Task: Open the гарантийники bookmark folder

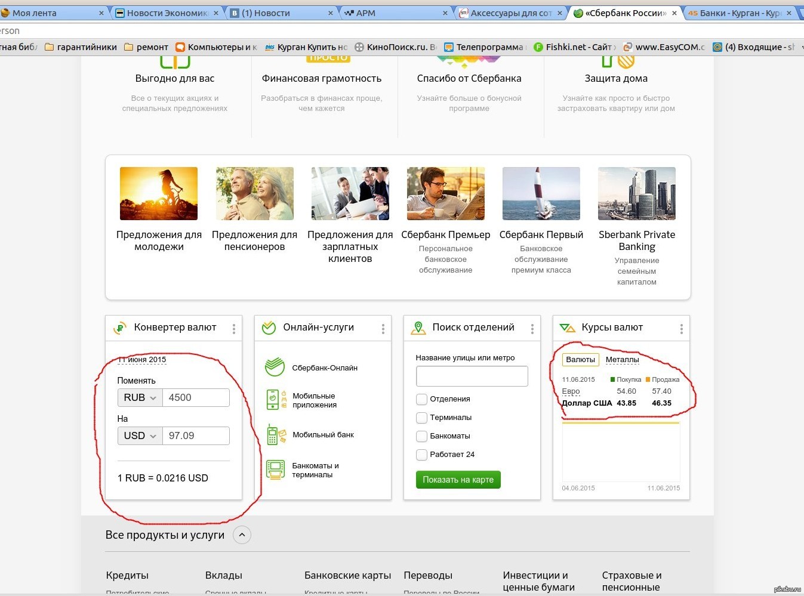Action: 81,47
